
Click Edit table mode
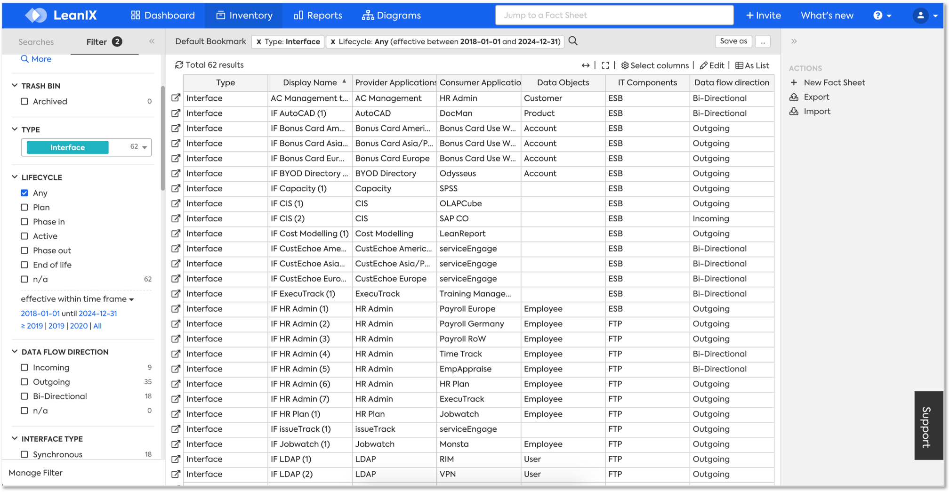712,65
